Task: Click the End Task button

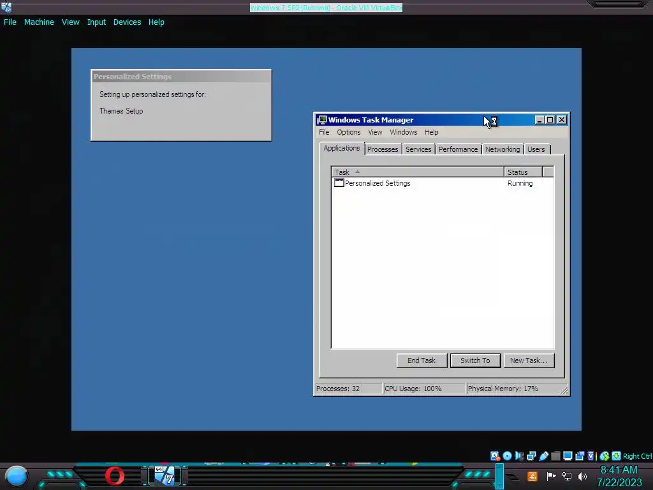Action: (422, 360)
